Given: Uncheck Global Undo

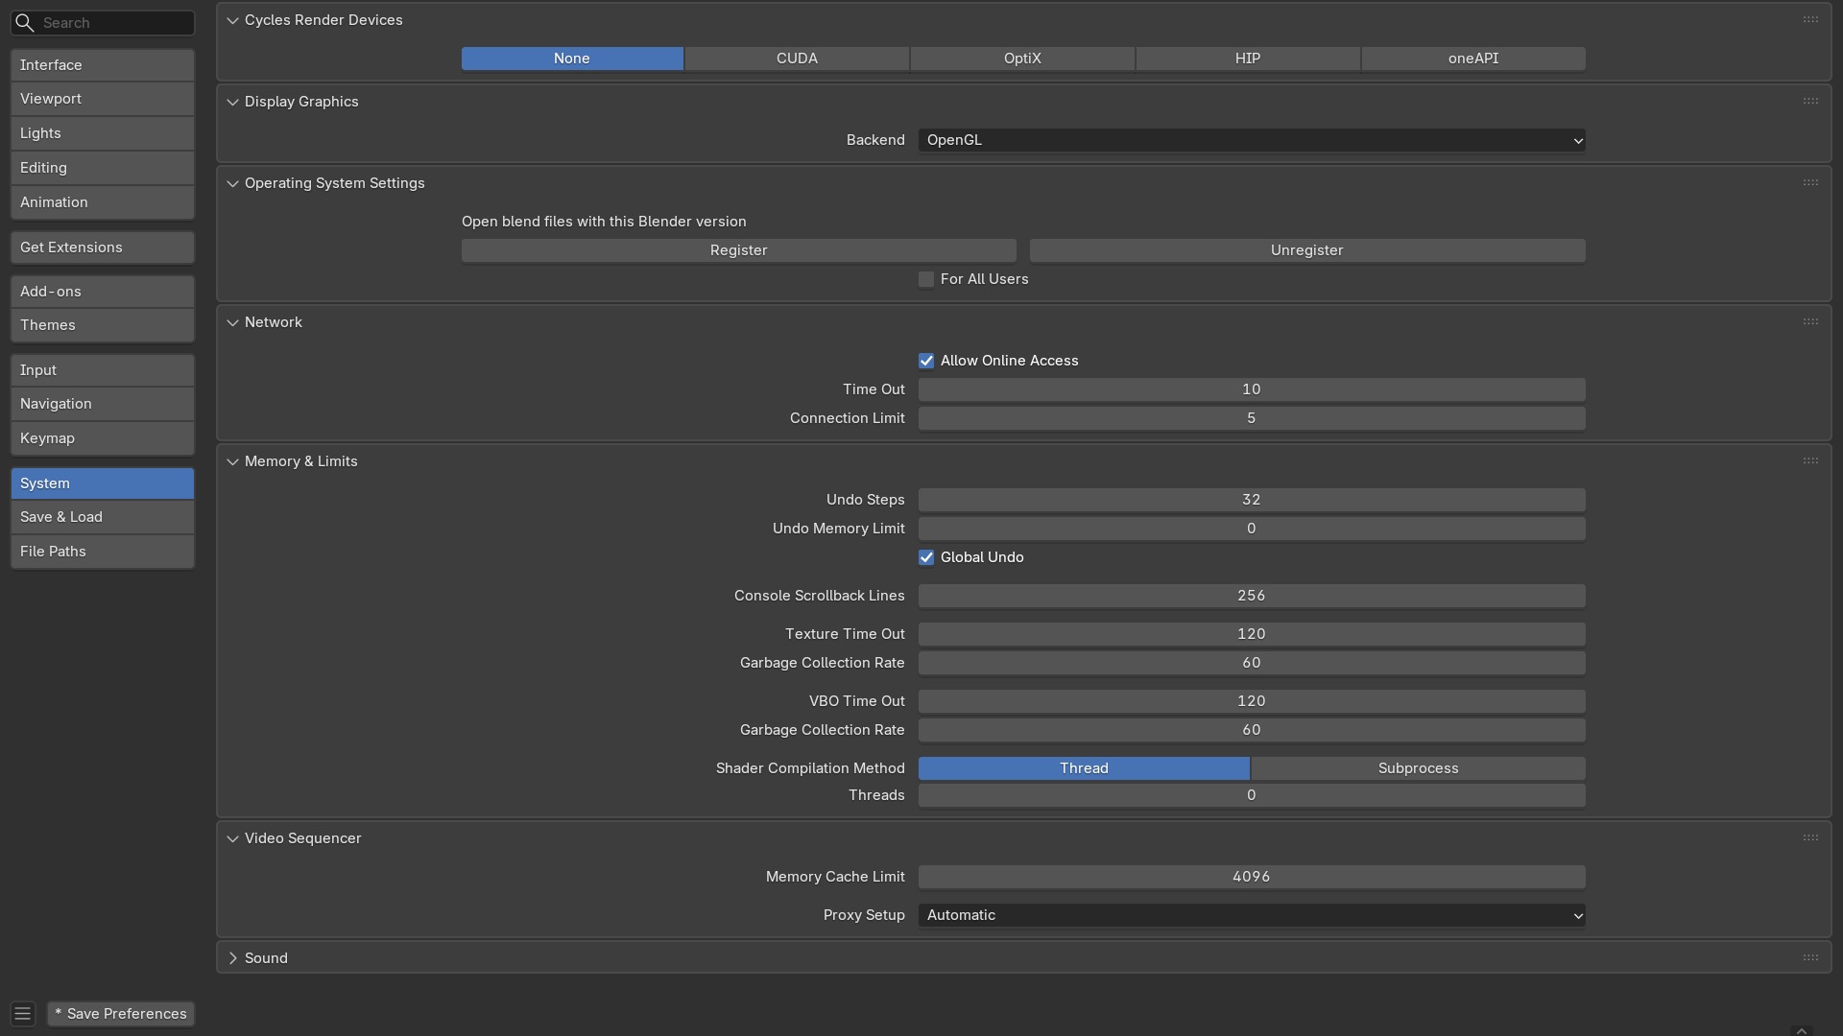Looking at the screenshot, I should 926,557.
